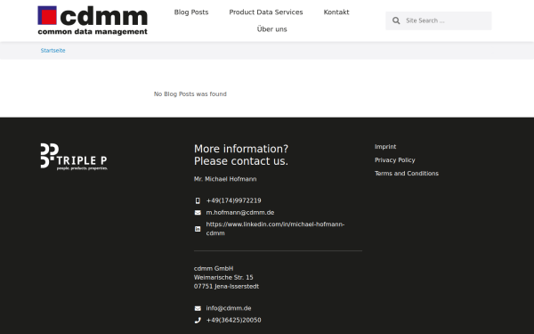Click the mobile number +49(174)9972219
Viewport: 534px width, 334px height.
tap(233, 200)
